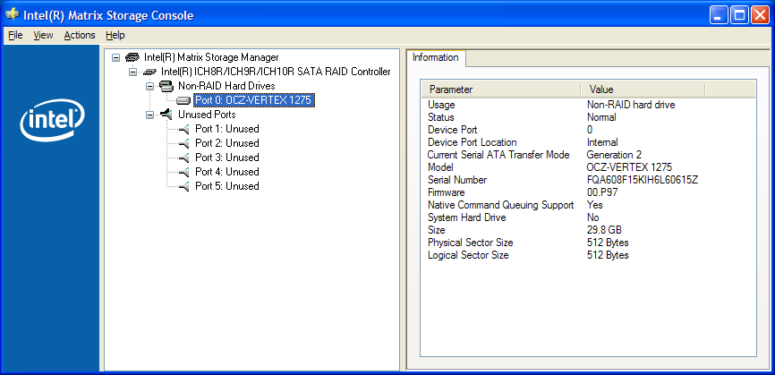The height and width of the screenshot is (375, 775).
Task: Click the Value column header
Action: 642,89
